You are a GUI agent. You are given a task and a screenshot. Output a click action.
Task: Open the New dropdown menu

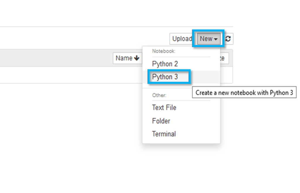point(209,39)
